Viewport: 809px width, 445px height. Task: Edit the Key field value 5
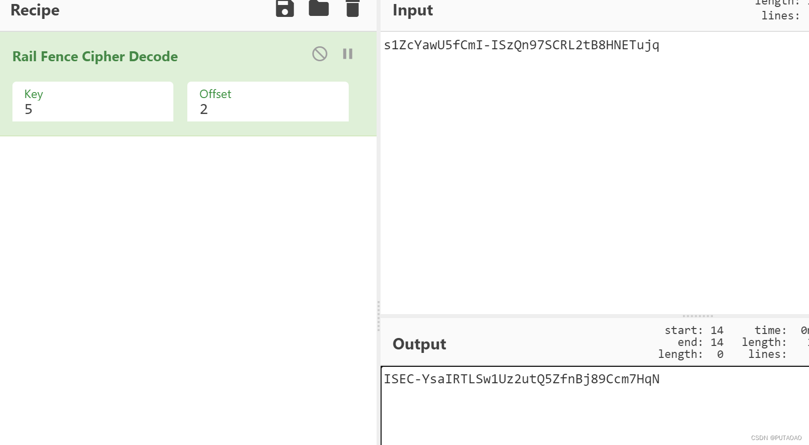click(93, 102)
